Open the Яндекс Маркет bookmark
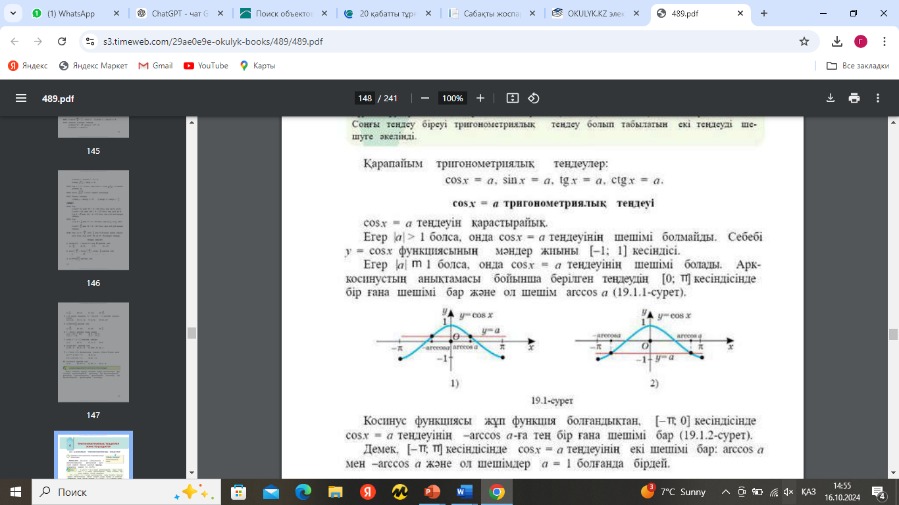 point(93,66)
